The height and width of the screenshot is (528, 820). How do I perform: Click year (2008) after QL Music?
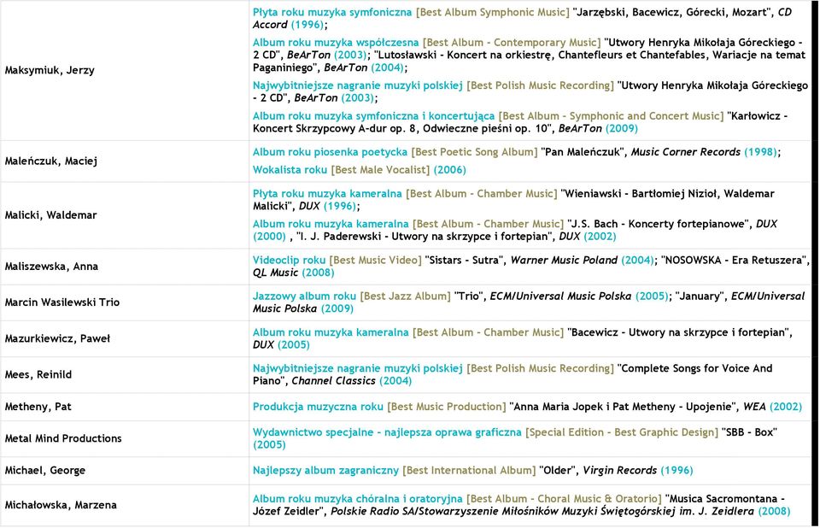[318, 273]
